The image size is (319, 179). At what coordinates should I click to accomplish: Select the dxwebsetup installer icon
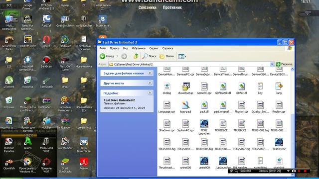click(x=185, y=87)
